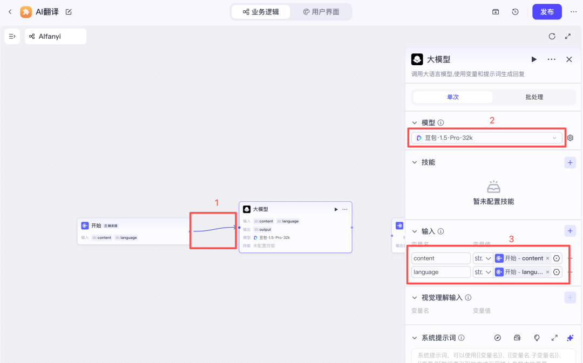Refresh the canvas with the reload icon

tap(552, 37)
